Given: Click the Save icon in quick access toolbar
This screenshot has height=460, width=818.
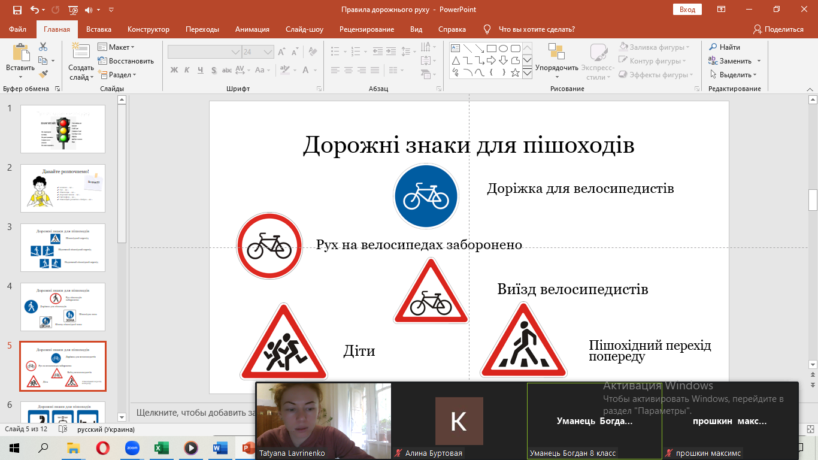Looking at the screenshot, I should (x=17, y=10).
